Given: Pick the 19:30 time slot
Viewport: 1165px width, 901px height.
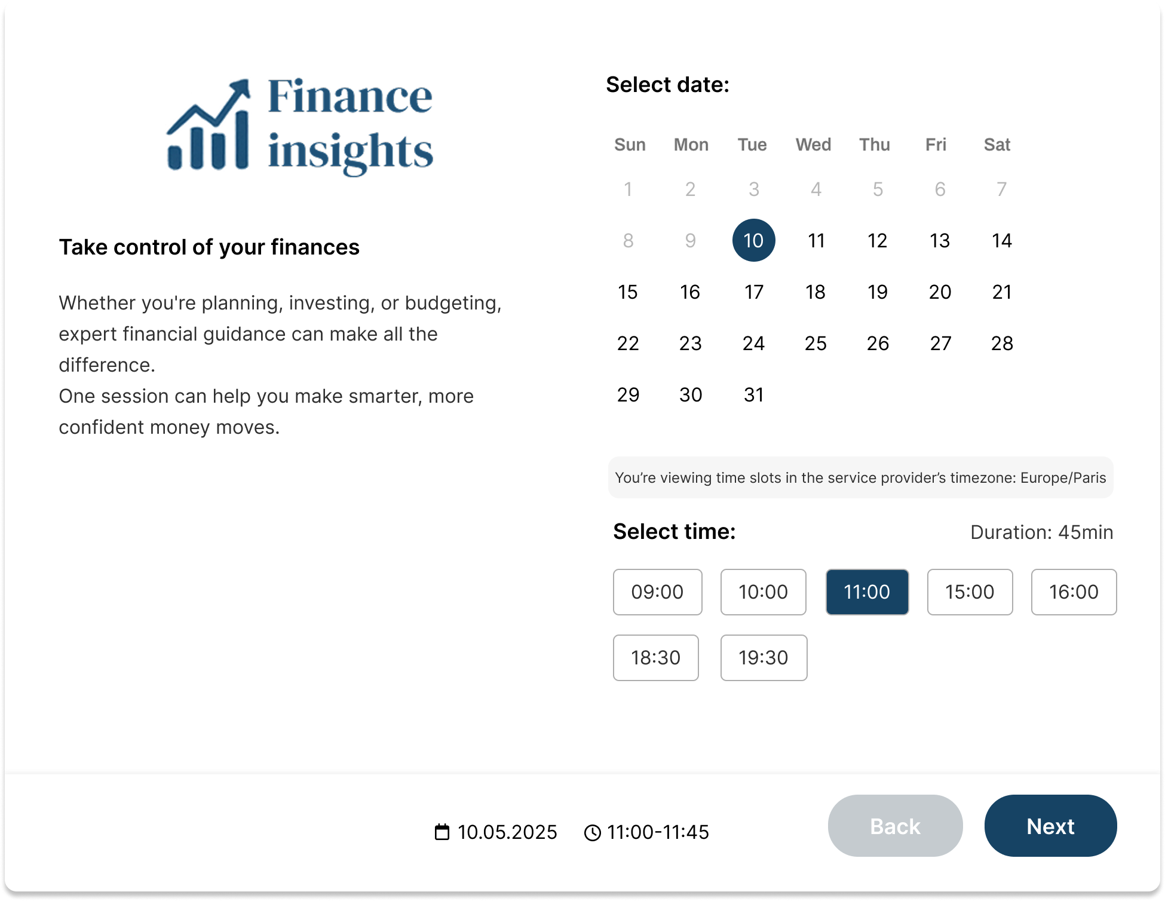Looking at the screenshot, I should click(x=764, y=657).
